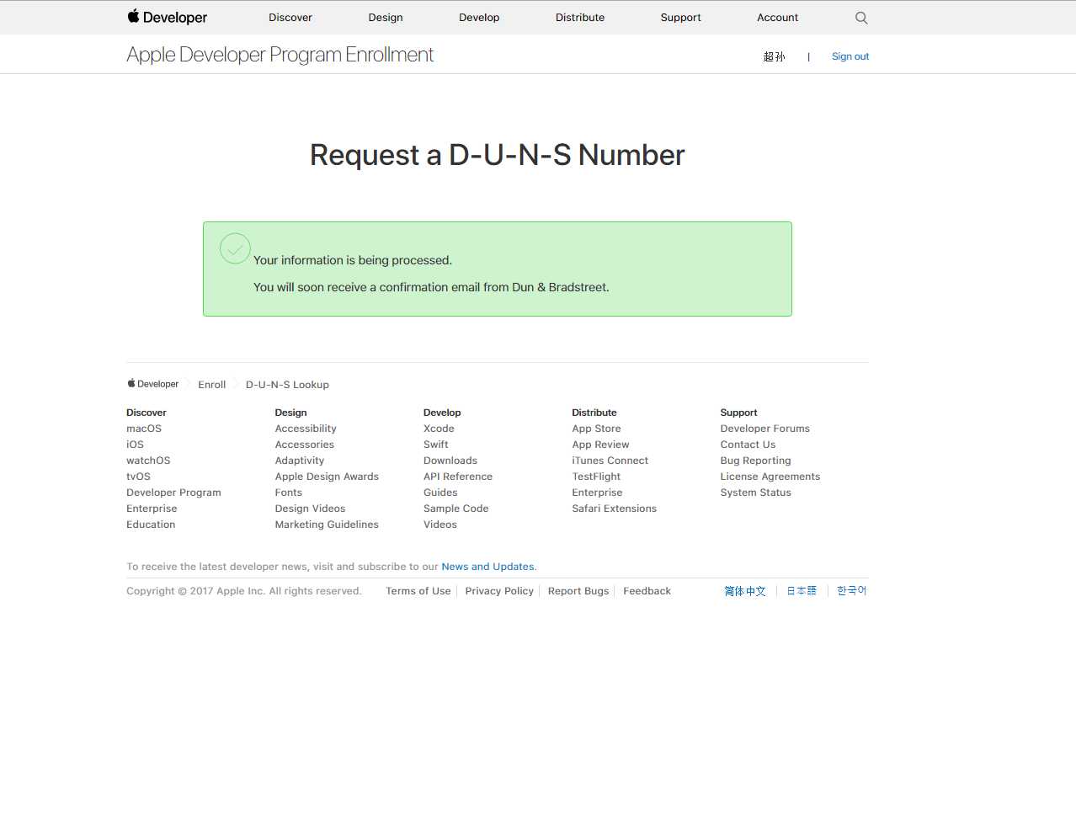Open the Swift footer link
1076x815 pixels.
(x=436, y=445)
